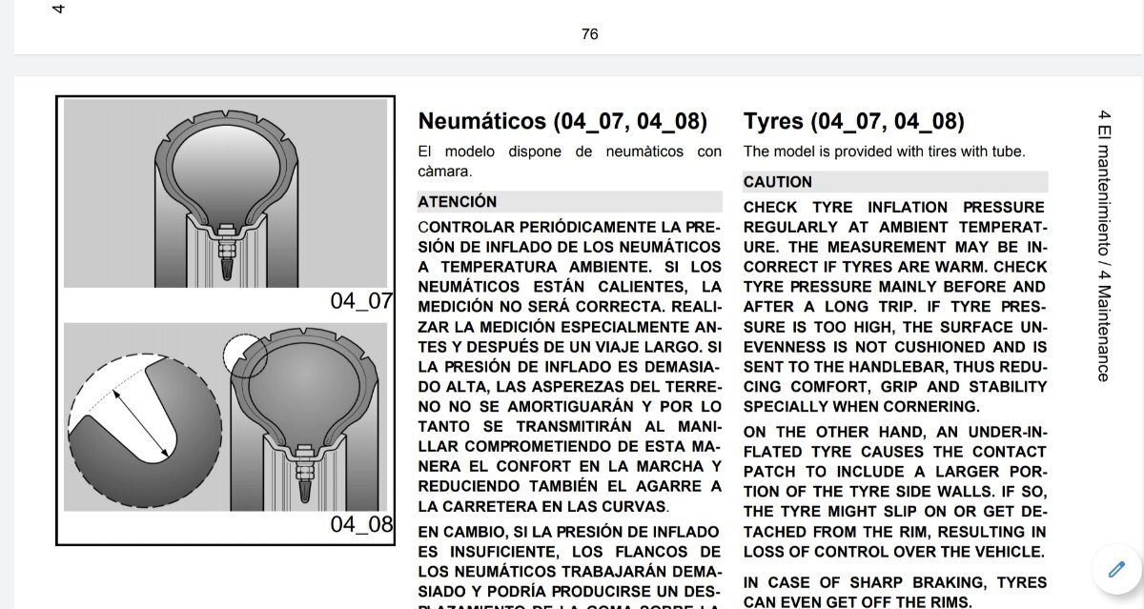
Task: Click the 'CHECK TYRE INFLATION PRESSURE' paragraph
Action: pyautogui.click(x=894, y=306)
